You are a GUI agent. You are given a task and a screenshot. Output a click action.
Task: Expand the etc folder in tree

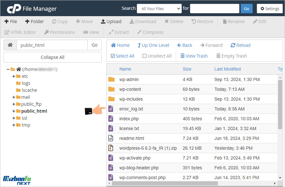pyautogui.click(x=14, y=76)
